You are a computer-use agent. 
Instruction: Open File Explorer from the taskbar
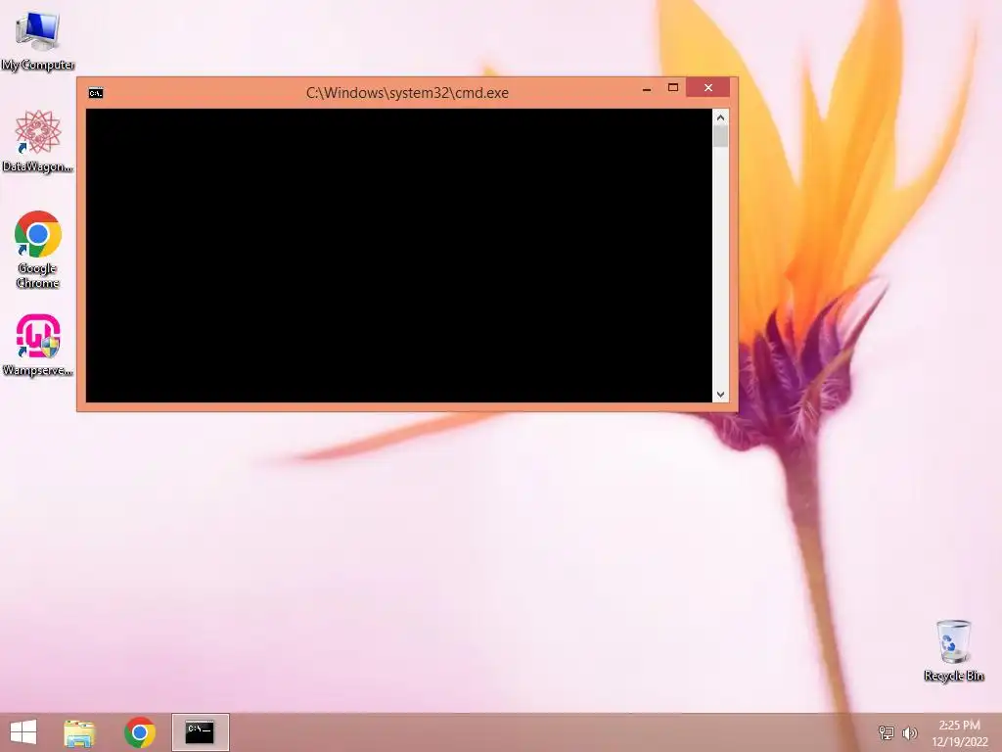pos(79,732)
